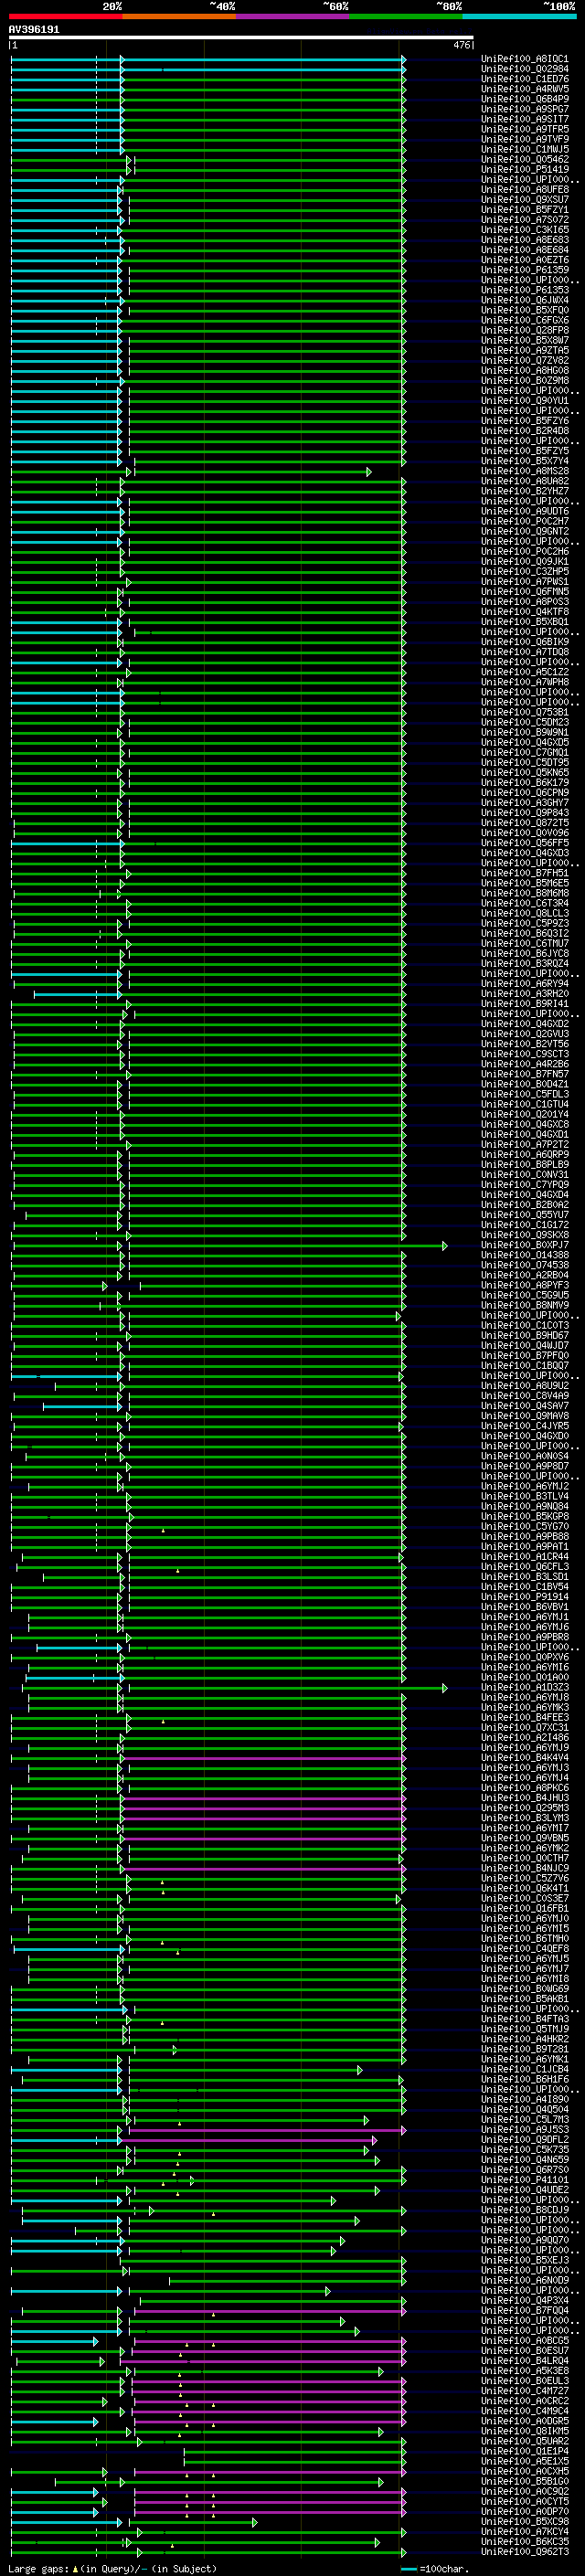Click hit label UniRef100_Q1E1P4
The width and height of the screenshot is (585, 2576).
tap(524, 2451)
